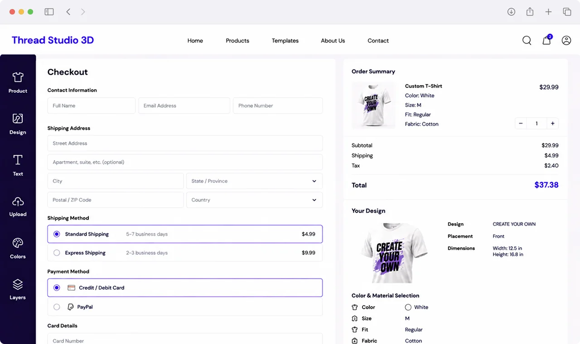Focus the Apartment, suite optional field
Image resolution: width=580 pixels, height=344 pixels.
[185, 162]
